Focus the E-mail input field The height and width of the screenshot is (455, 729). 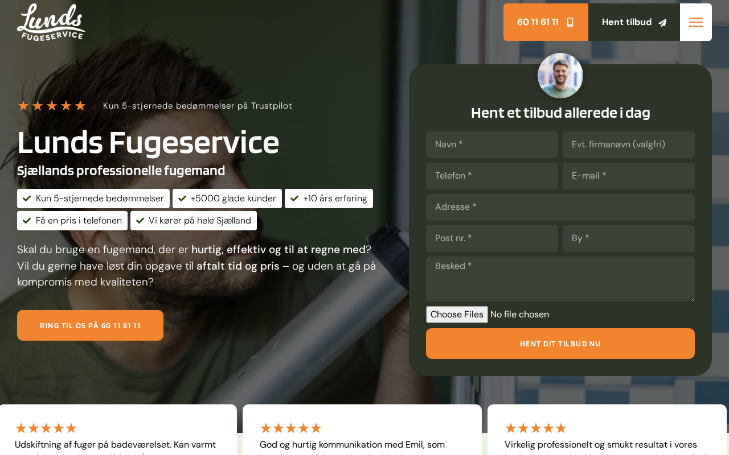click(x=629, y=176)
